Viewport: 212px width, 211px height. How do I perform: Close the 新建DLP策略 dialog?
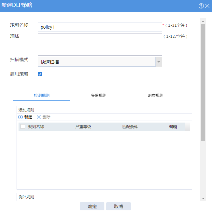tap(207, 6)
